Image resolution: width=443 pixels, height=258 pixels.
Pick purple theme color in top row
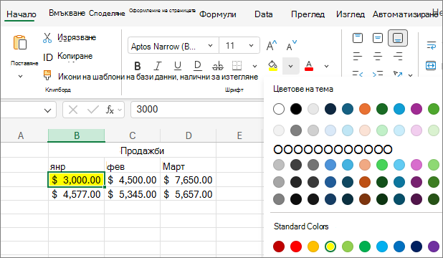coord(416,109)
